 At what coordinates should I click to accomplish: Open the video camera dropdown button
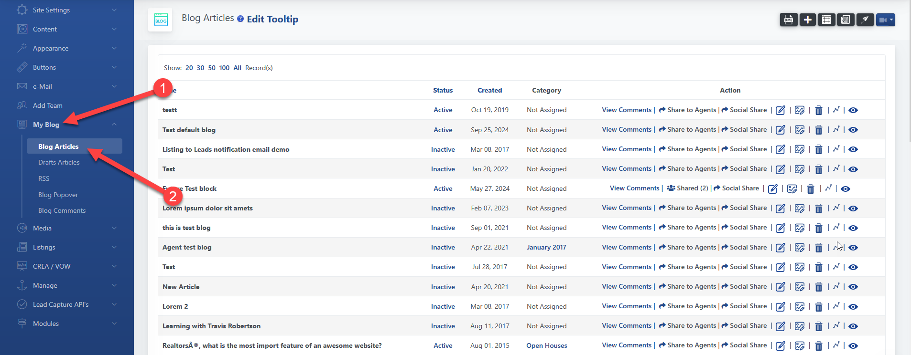[x=885, y=20]
